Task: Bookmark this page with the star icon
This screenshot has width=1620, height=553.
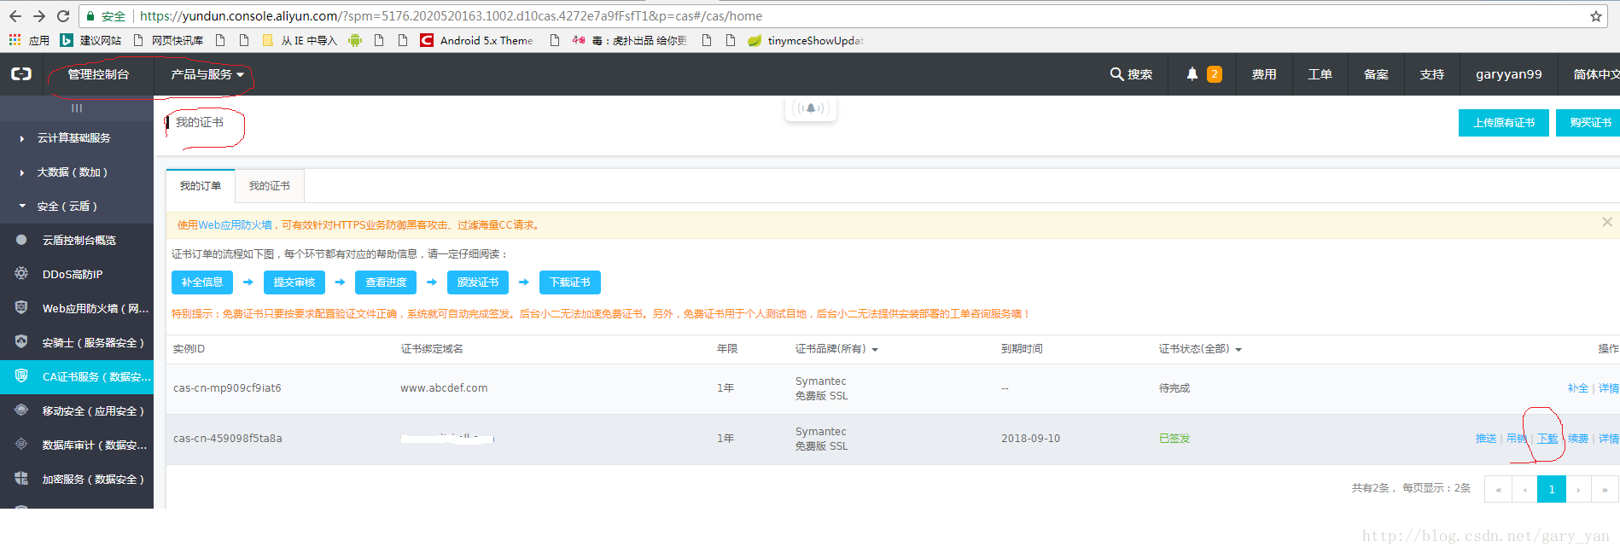Action: 1595,16
